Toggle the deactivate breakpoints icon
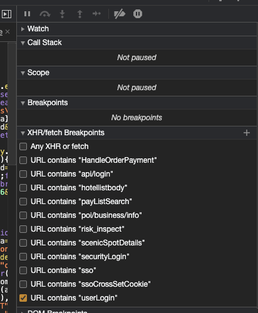 pos(120,14)
